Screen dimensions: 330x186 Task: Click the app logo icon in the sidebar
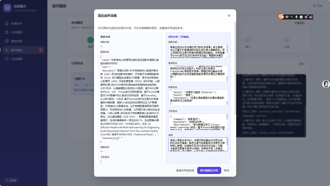pyautogui.click(x=7, y=8)
